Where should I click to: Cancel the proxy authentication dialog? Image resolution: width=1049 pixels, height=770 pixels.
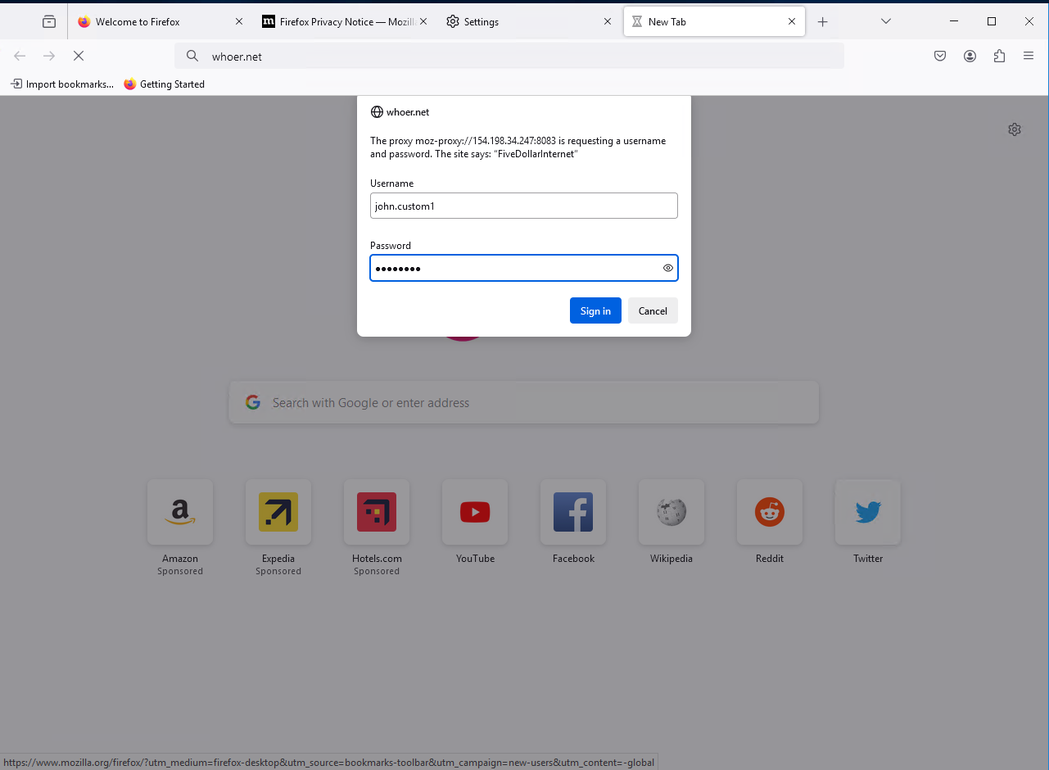tap(653, 310)
